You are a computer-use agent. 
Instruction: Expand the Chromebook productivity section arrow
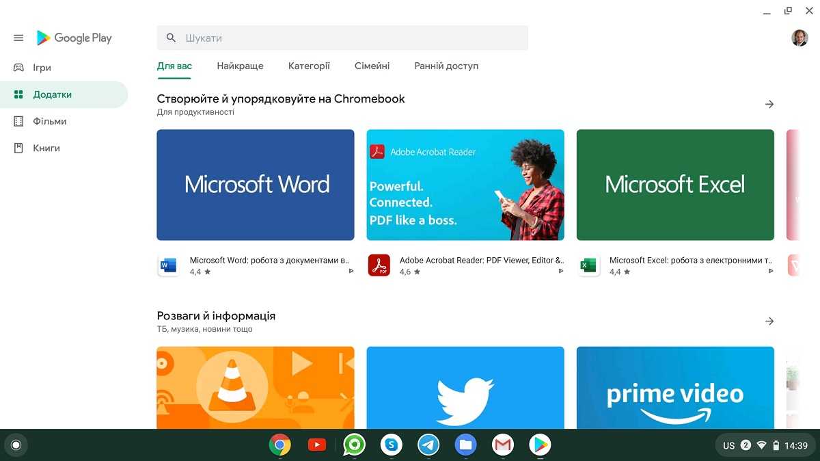[769, 105]
